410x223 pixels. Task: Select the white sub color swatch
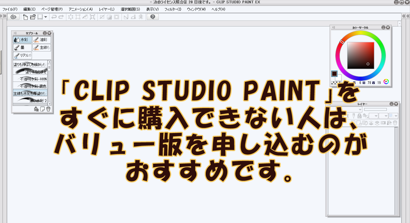pyautogui.click(x=339, y=78)
